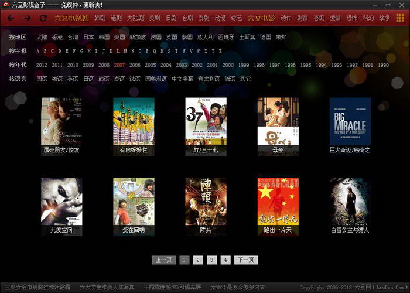This screenshot has width=410, height=293.
Task: Go to page 4
Action: coord(225,260)
